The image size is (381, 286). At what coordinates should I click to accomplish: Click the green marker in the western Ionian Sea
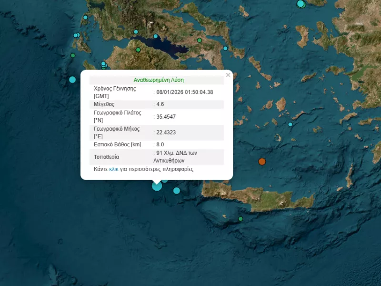(x=73, y=55)
